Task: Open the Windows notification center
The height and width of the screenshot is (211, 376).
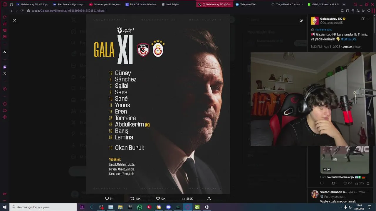Action: point(370,207)
